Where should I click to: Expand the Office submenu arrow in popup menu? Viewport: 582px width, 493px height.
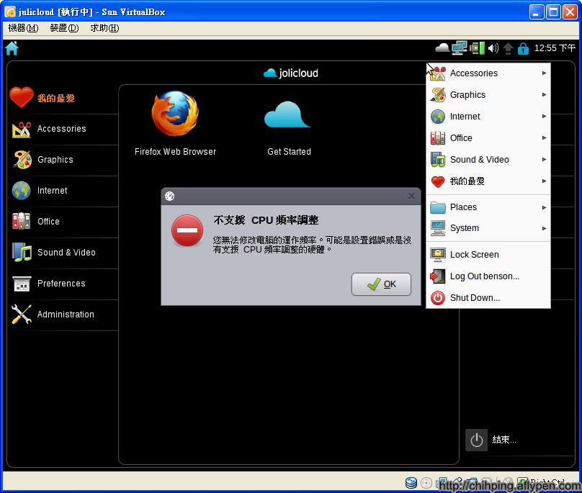click(544, 137)
